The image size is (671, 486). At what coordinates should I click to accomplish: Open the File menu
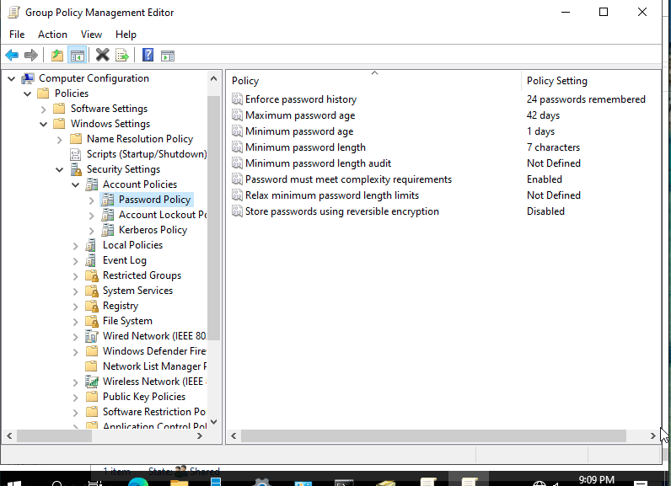pos(17,35)
